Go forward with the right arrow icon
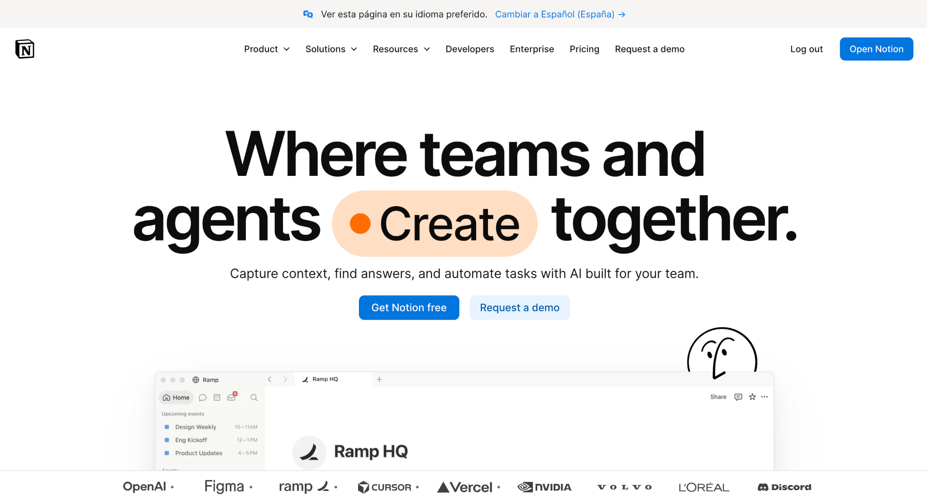The image size is (927, 500). [285, 379]
